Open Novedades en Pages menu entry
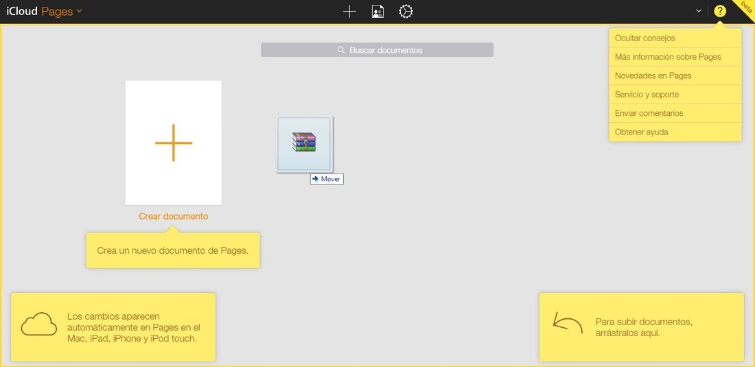Viewport: 755px width, 367px height. (675, 75)
